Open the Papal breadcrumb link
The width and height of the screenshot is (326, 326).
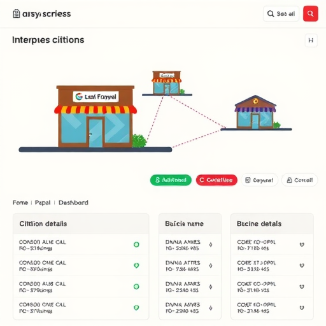point(43,202)
